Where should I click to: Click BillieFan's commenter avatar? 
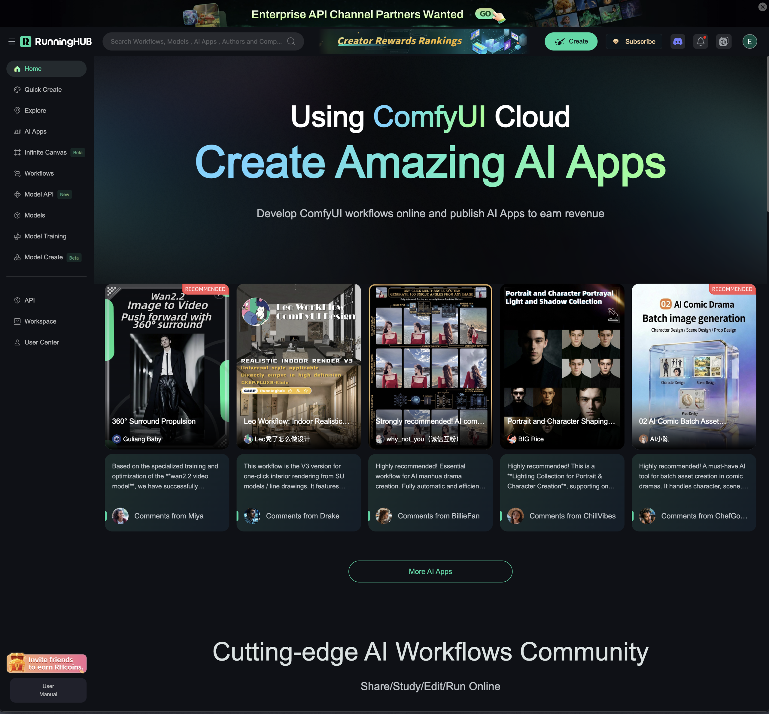[x=384, y=516]
